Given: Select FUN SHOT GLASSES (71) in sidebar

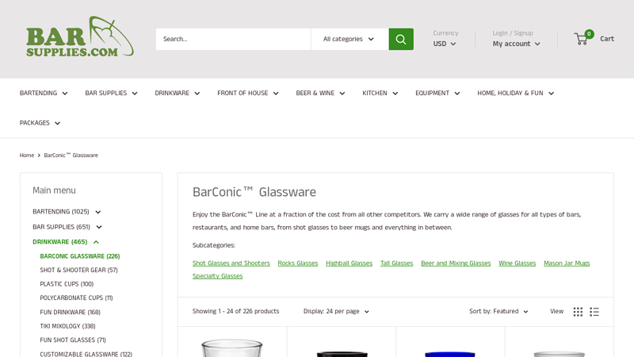Looking at the screenshot, I should (x=73, y=340).
